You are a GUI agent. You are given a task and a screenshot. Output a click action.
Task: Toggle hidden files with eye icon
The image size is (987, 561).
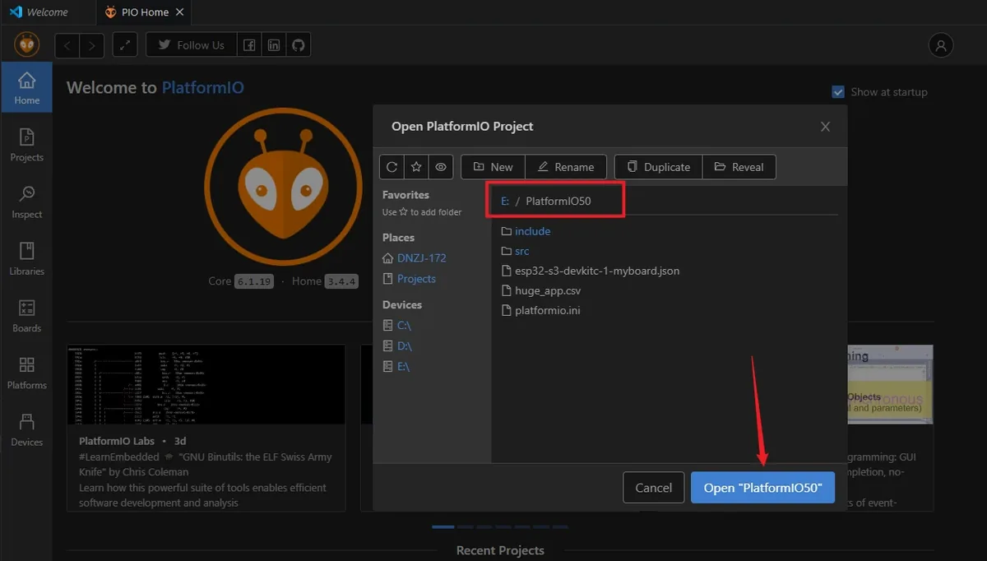click(x=441, y=167)
